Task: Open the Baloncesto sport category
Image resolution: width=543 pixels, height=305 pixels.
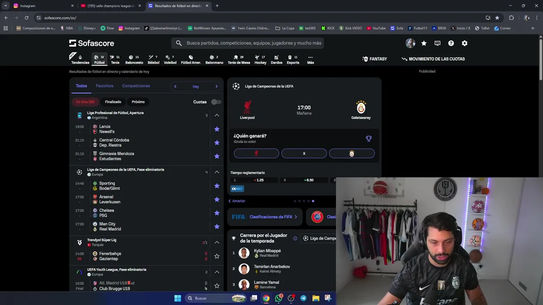Action: click(x=134, y=59)
